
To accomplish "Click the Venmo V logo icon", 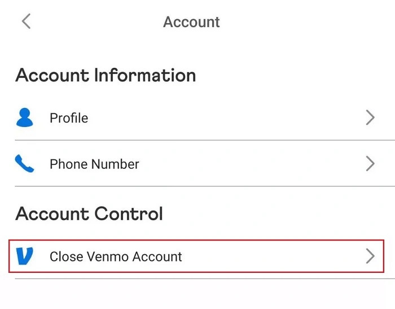I will 24,256.
